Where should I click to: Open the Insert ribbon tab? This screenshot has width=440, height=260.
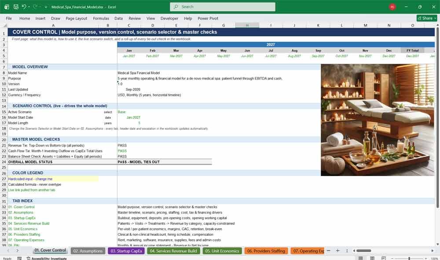40,18
